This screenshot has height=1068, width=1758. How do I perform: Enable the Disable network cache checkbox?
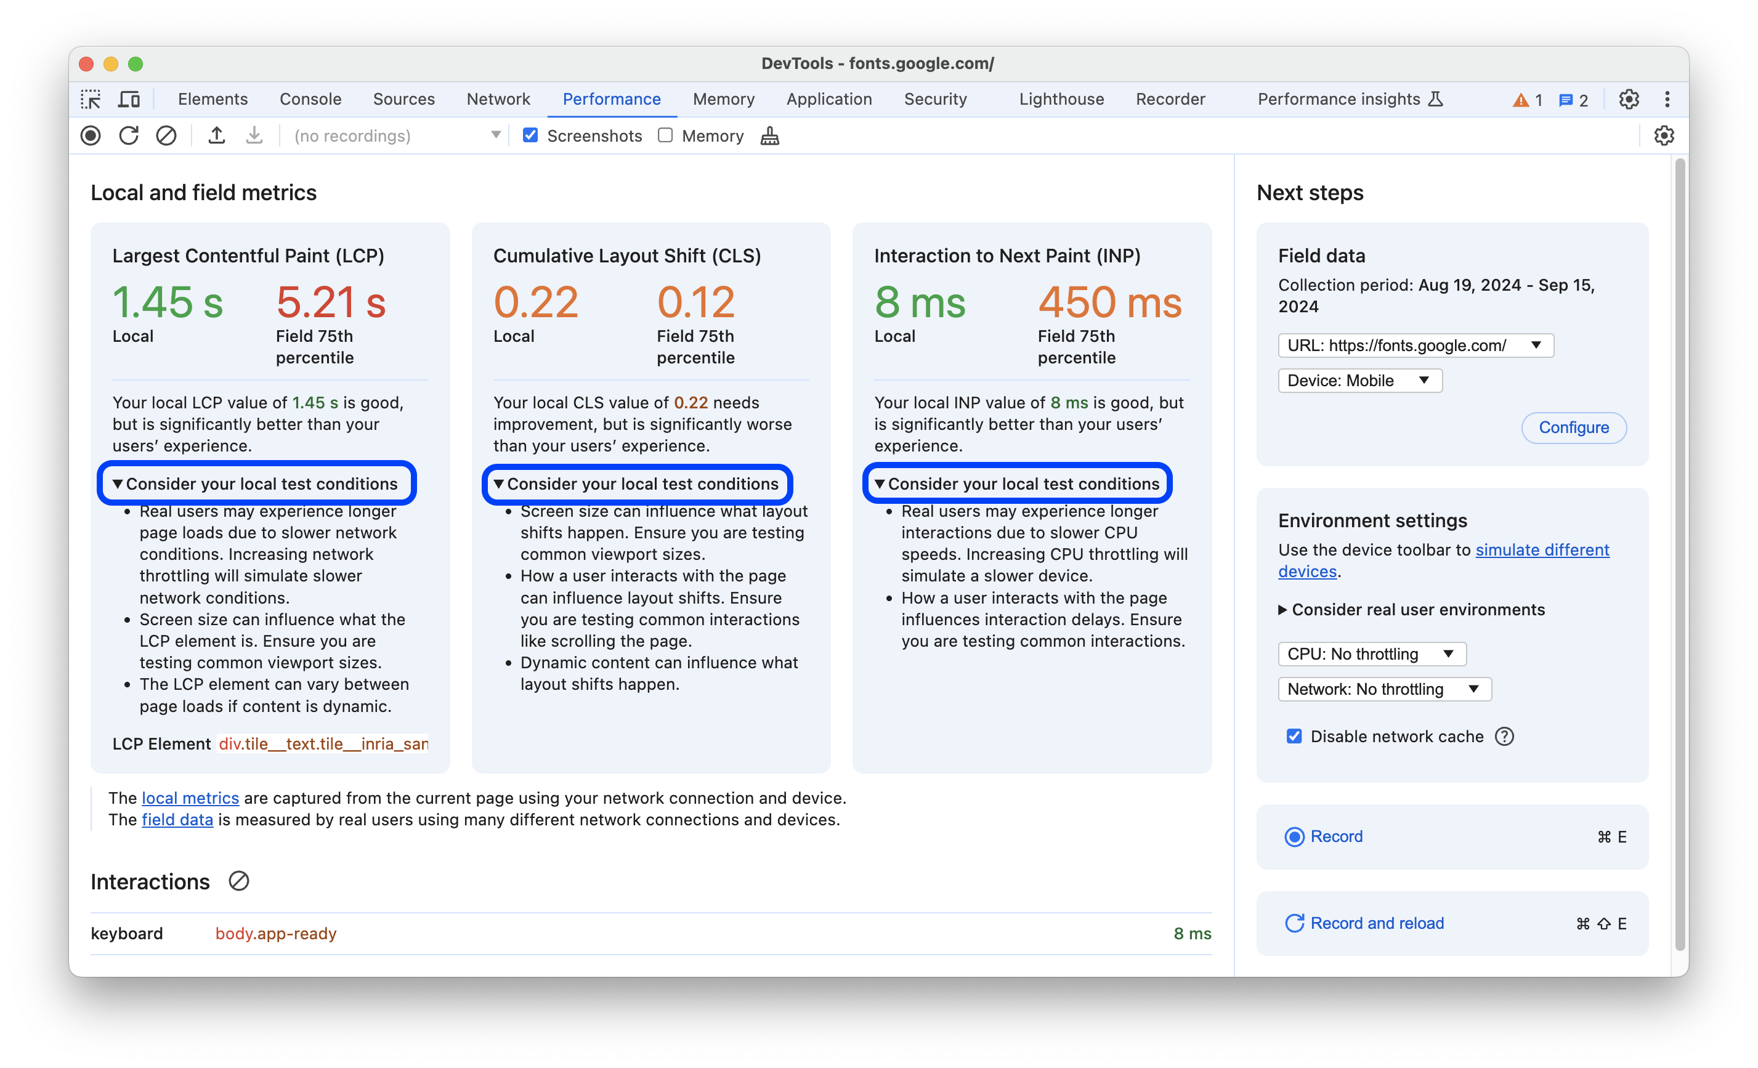pos(1294,735)
